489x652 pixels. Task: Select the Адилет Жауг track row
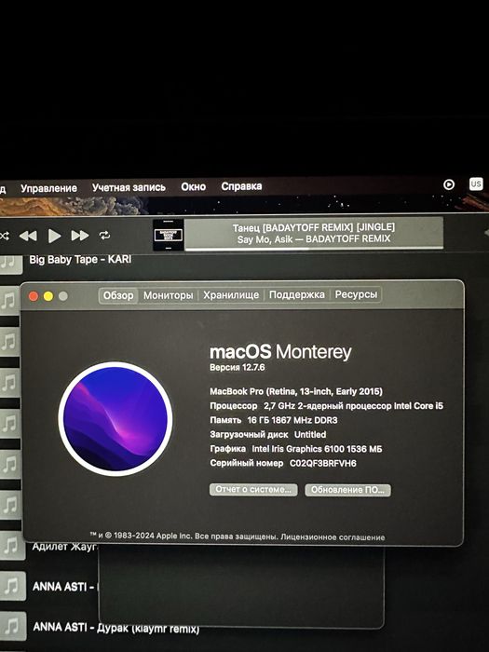(64, 547)
